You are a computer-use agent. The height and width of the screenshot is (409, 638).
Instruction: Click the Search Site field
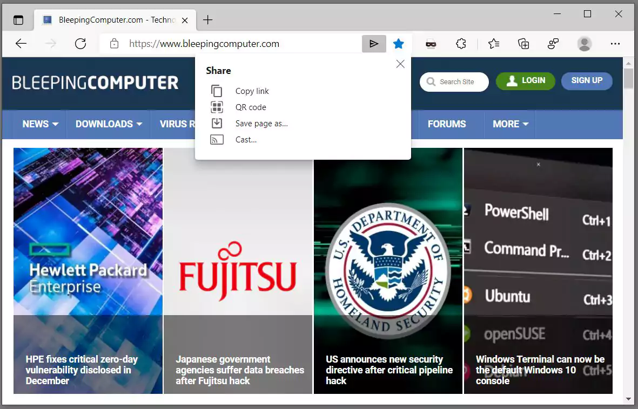pos(454,81)
